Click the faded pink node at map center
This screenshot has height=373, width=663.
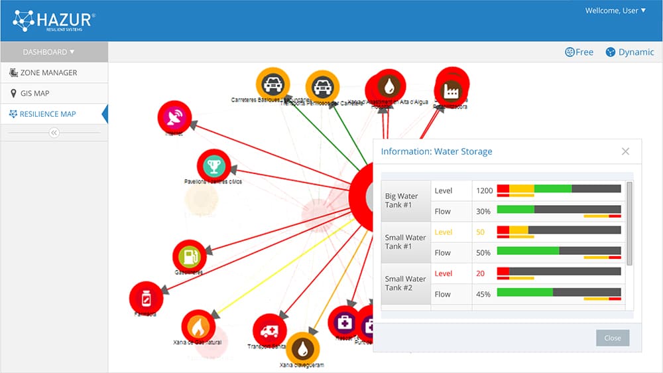pyautogui.click(x=318, y=214)
